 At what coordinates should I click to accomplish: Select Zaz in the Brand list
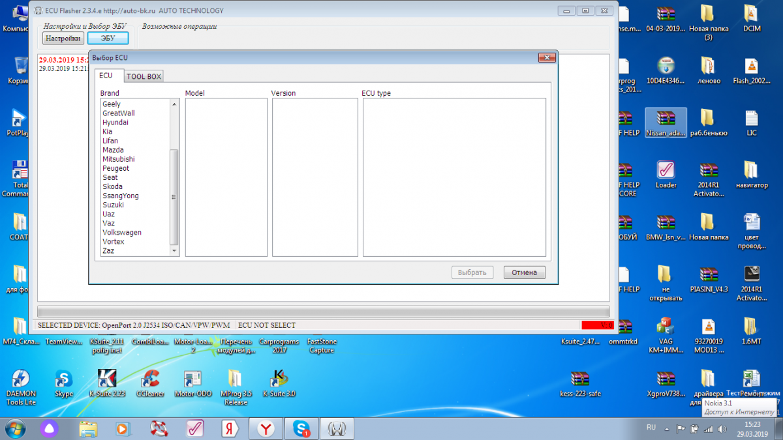[108, 250]
